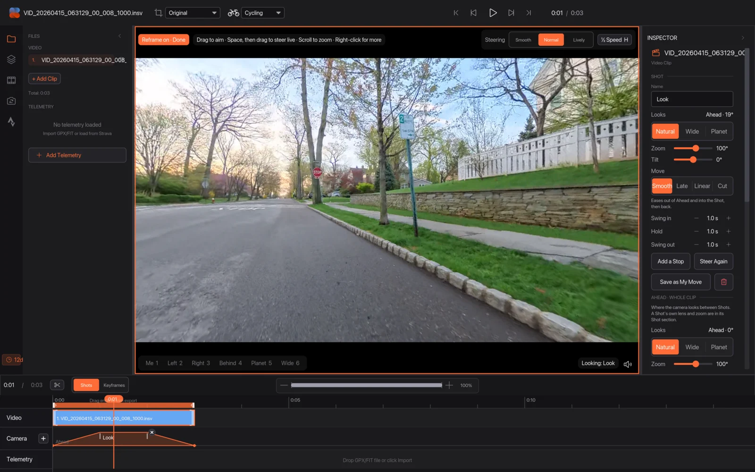The height and width of the screenshot is (472, 755).
Task: Open the layers stack sidebar icon
Action: pos(11,59)
